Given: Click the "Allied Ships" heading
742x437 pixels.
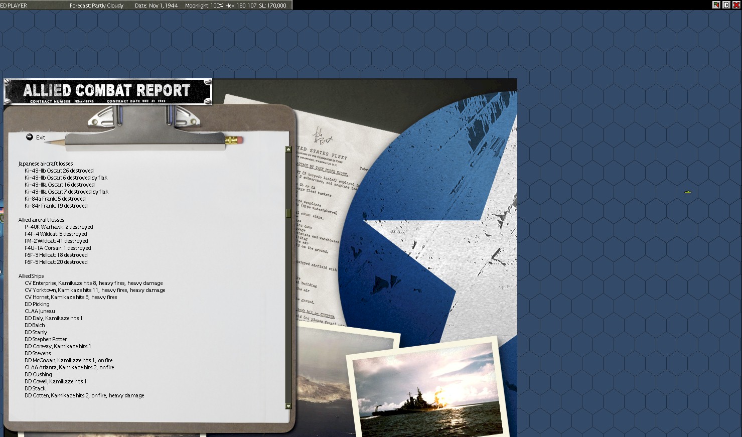Looking at the screenshot, I should (31, 276).
